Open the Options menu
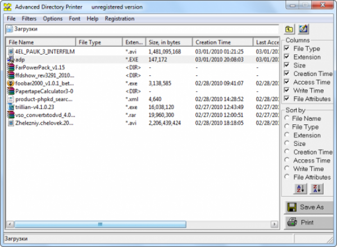The width and height of the screenshot is (337, 247). point(53,19)
